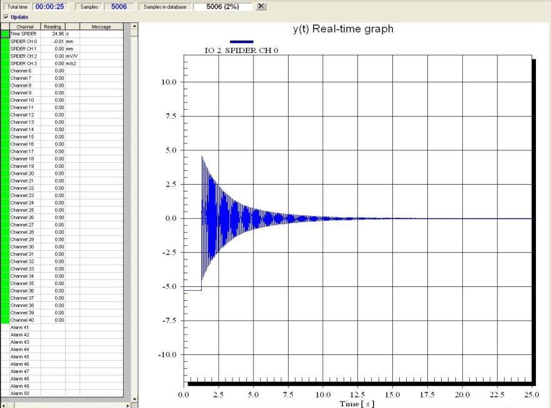Click the -0.01 reading of SPIDER CH 0
Viewport: 551px width, 408px height.
pyautogui.click(x=53, y=41)
